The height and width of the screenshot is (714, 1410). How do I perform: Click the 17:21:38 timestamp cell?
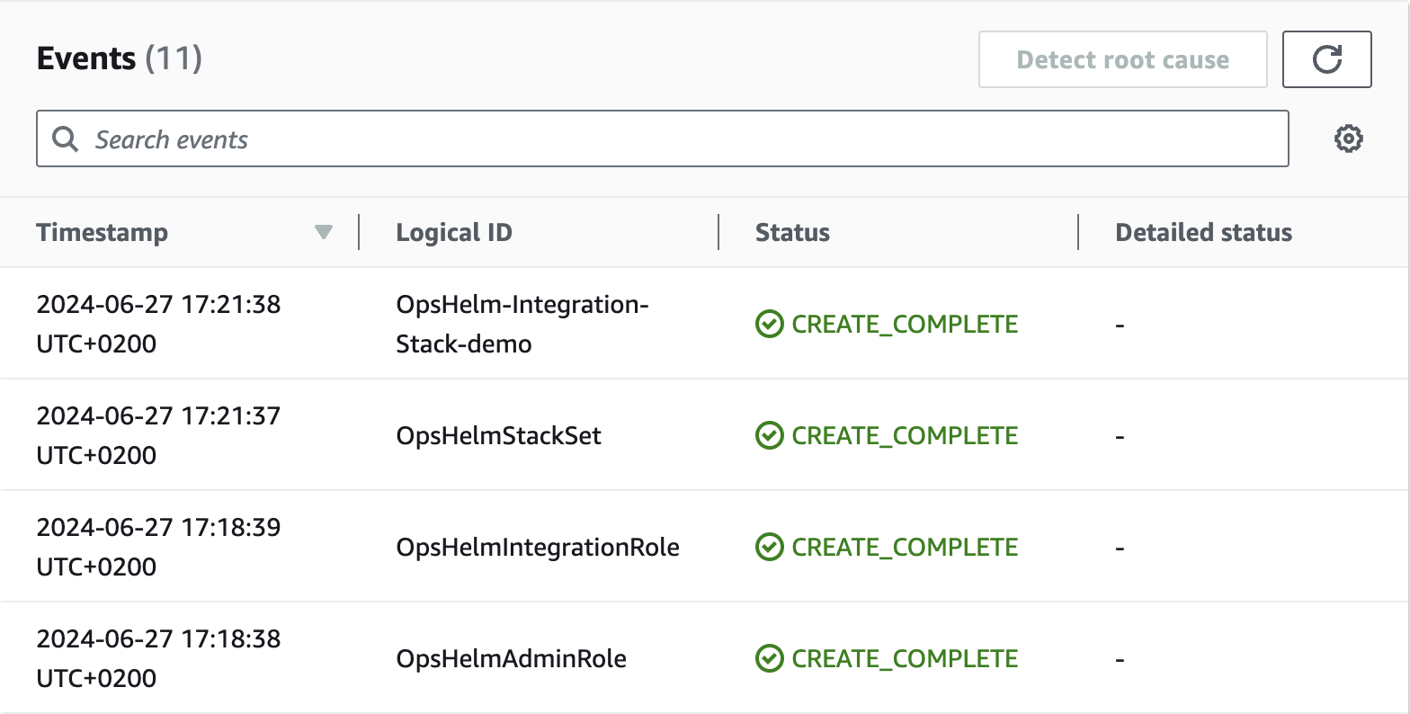[158, 324]
